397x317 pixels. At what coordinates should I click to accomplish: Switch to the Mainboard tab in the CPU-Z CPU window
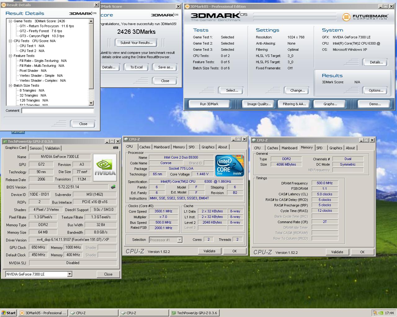point(162,147)
